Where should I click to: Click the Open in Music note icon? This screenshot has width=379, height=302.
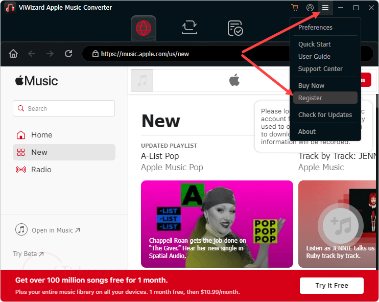pos(21,229)
